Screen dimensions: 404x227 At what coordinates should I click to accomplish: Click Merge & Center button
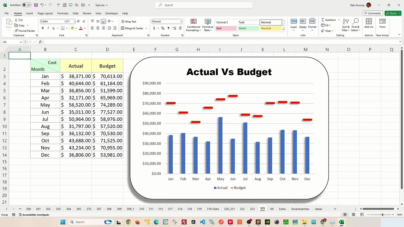[132, 28]
